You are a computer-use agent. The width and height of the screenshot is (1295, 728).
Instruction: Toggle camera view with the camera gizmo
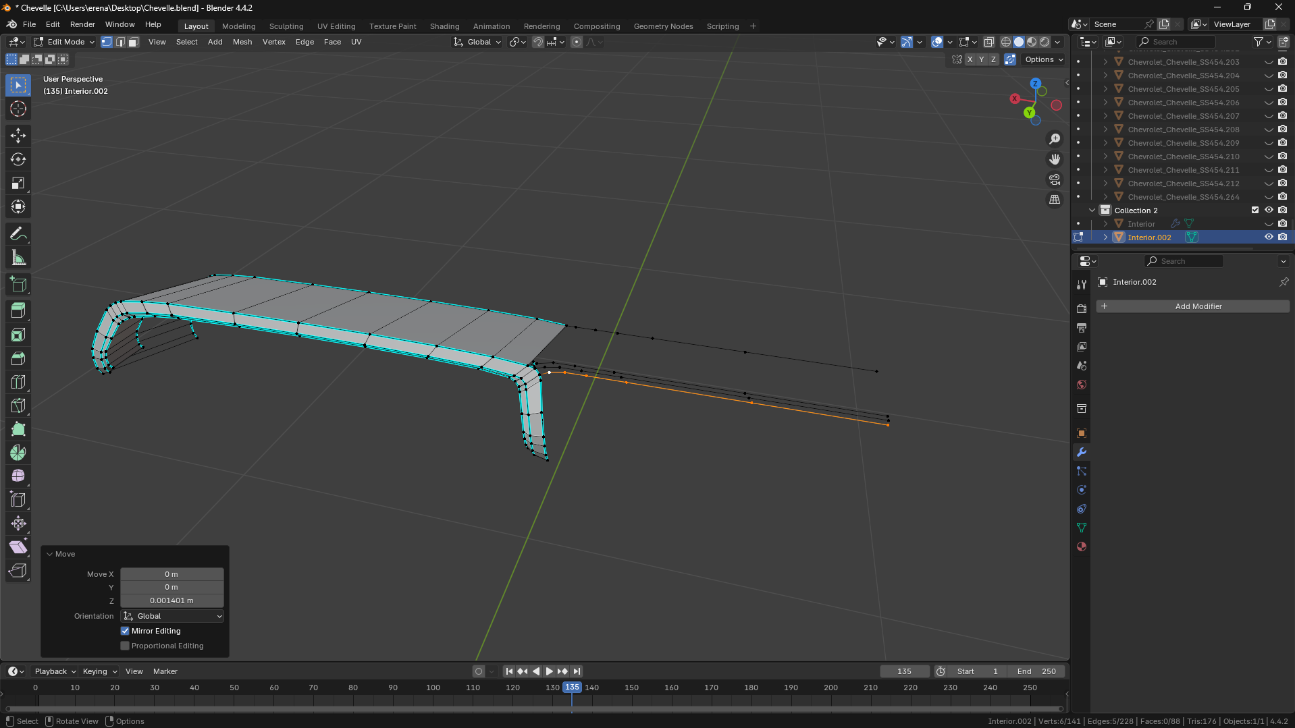coord(1055,179)
